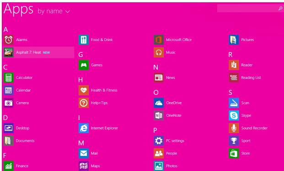284x171 pixels.
Task: Launch the Games controller icon
Action: pos(84,65)
